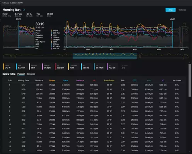This screenshot has width=192, height=154.
Task: Click the VO column header
Action: pyautogui.click(x=163, y=80)
